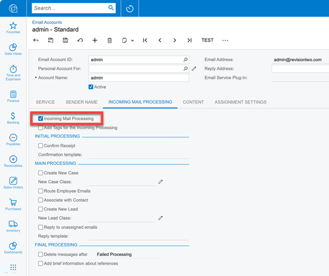Open Dashboards workspace
329x276 pixels.
point(13,248)
